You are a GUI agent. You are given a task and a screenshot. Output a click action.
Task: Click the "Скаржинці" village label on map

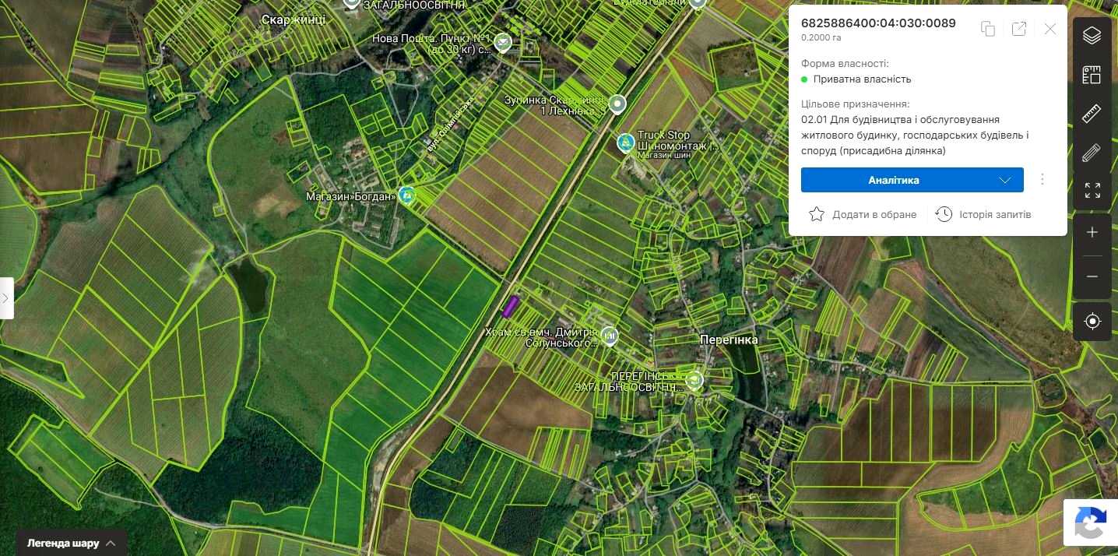[x=294, y=20]
